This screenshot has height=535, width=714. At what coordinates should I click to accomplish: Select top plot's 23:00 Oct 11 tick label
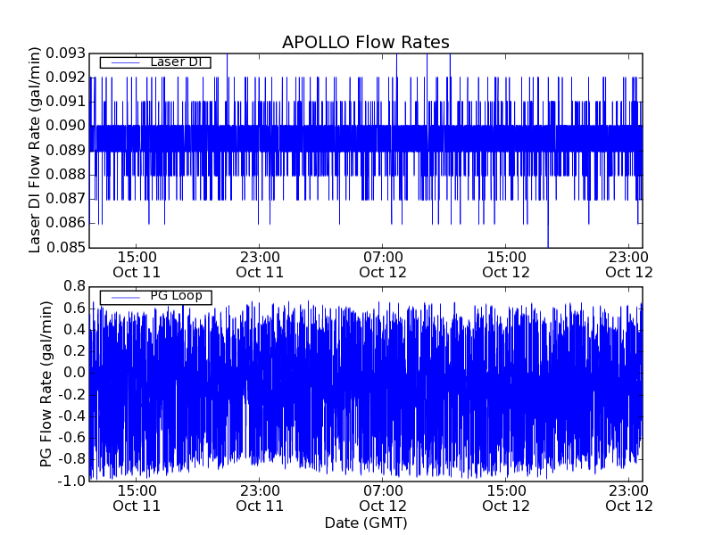(x=260, y=264)
